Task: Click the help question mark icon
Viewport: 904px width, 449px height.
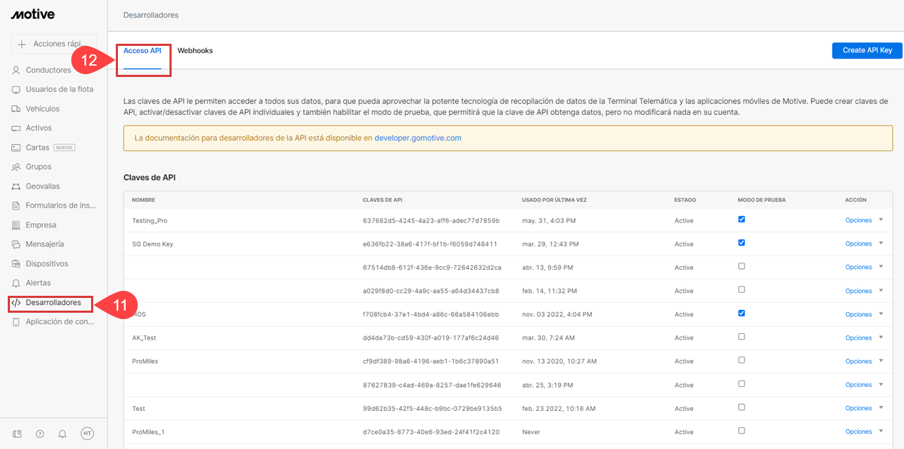Action: 40,433
